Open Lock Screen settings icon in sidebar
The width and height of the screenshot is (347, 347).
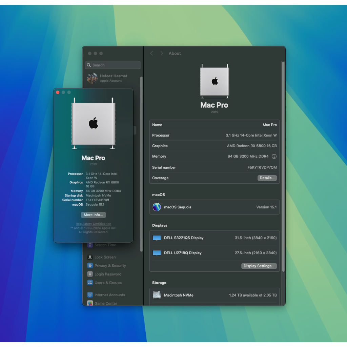90,257
